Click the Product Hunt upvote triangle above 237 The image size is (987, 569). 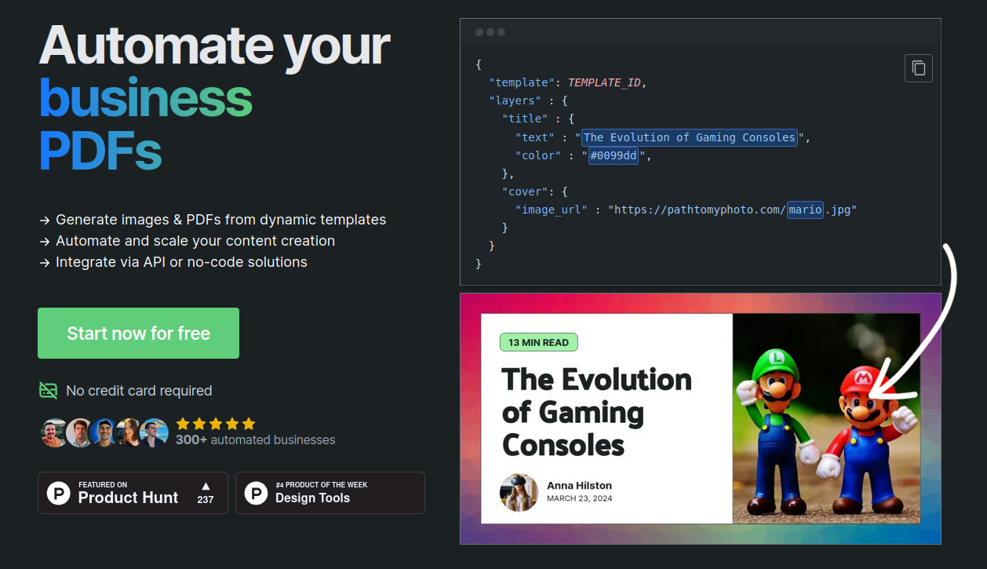206,486
